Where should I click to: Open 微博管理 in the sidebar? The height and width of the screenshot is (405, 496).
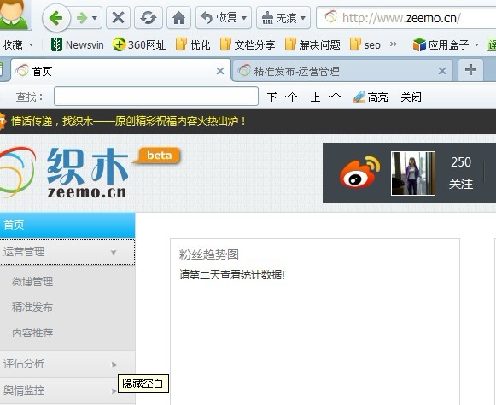point(32,281)
